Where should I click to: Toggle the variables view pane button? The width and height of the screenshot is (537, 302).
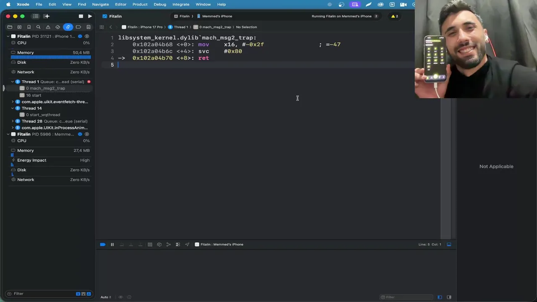pyautogui.click(x=439, y=297)
